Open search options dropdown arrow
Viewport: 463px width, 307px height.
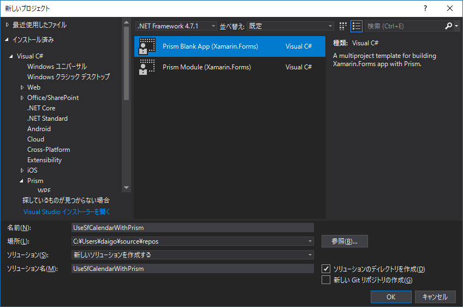click(456, 26)
